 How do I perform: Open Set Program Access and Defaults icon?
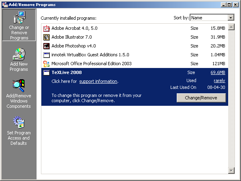tap(19, 122)
